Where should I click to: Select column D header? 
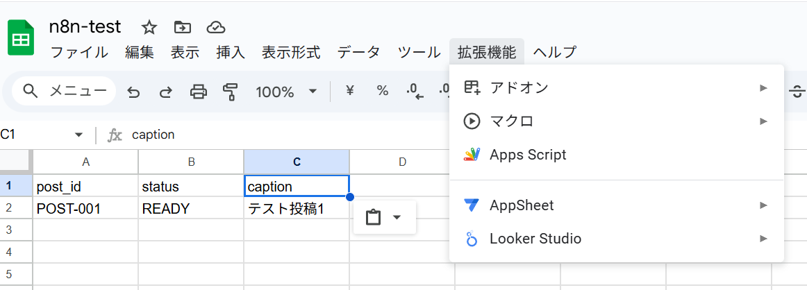click(403, 162)
